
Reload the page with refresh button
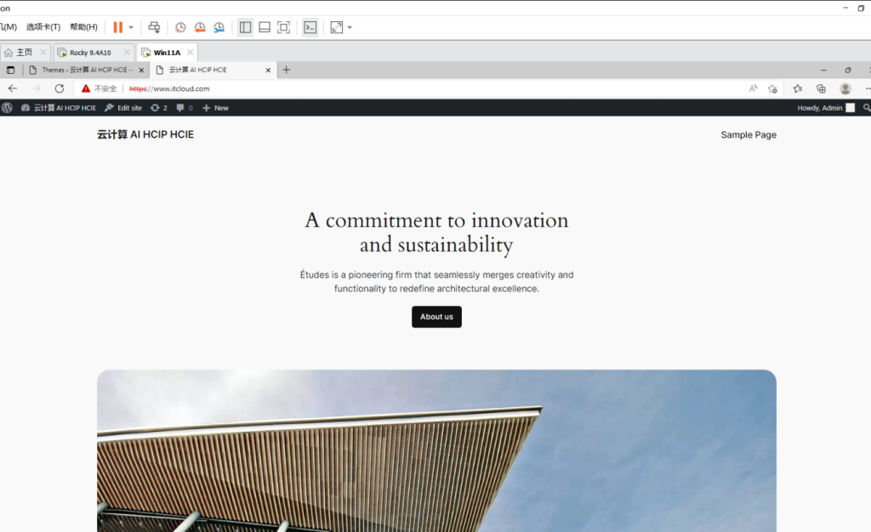(60, 88)
